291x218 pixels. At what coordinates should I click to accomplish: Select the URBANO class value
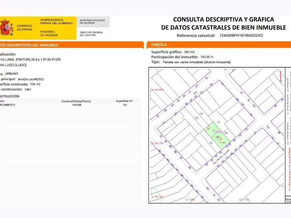pyautogui.click(x=11, y=74)
